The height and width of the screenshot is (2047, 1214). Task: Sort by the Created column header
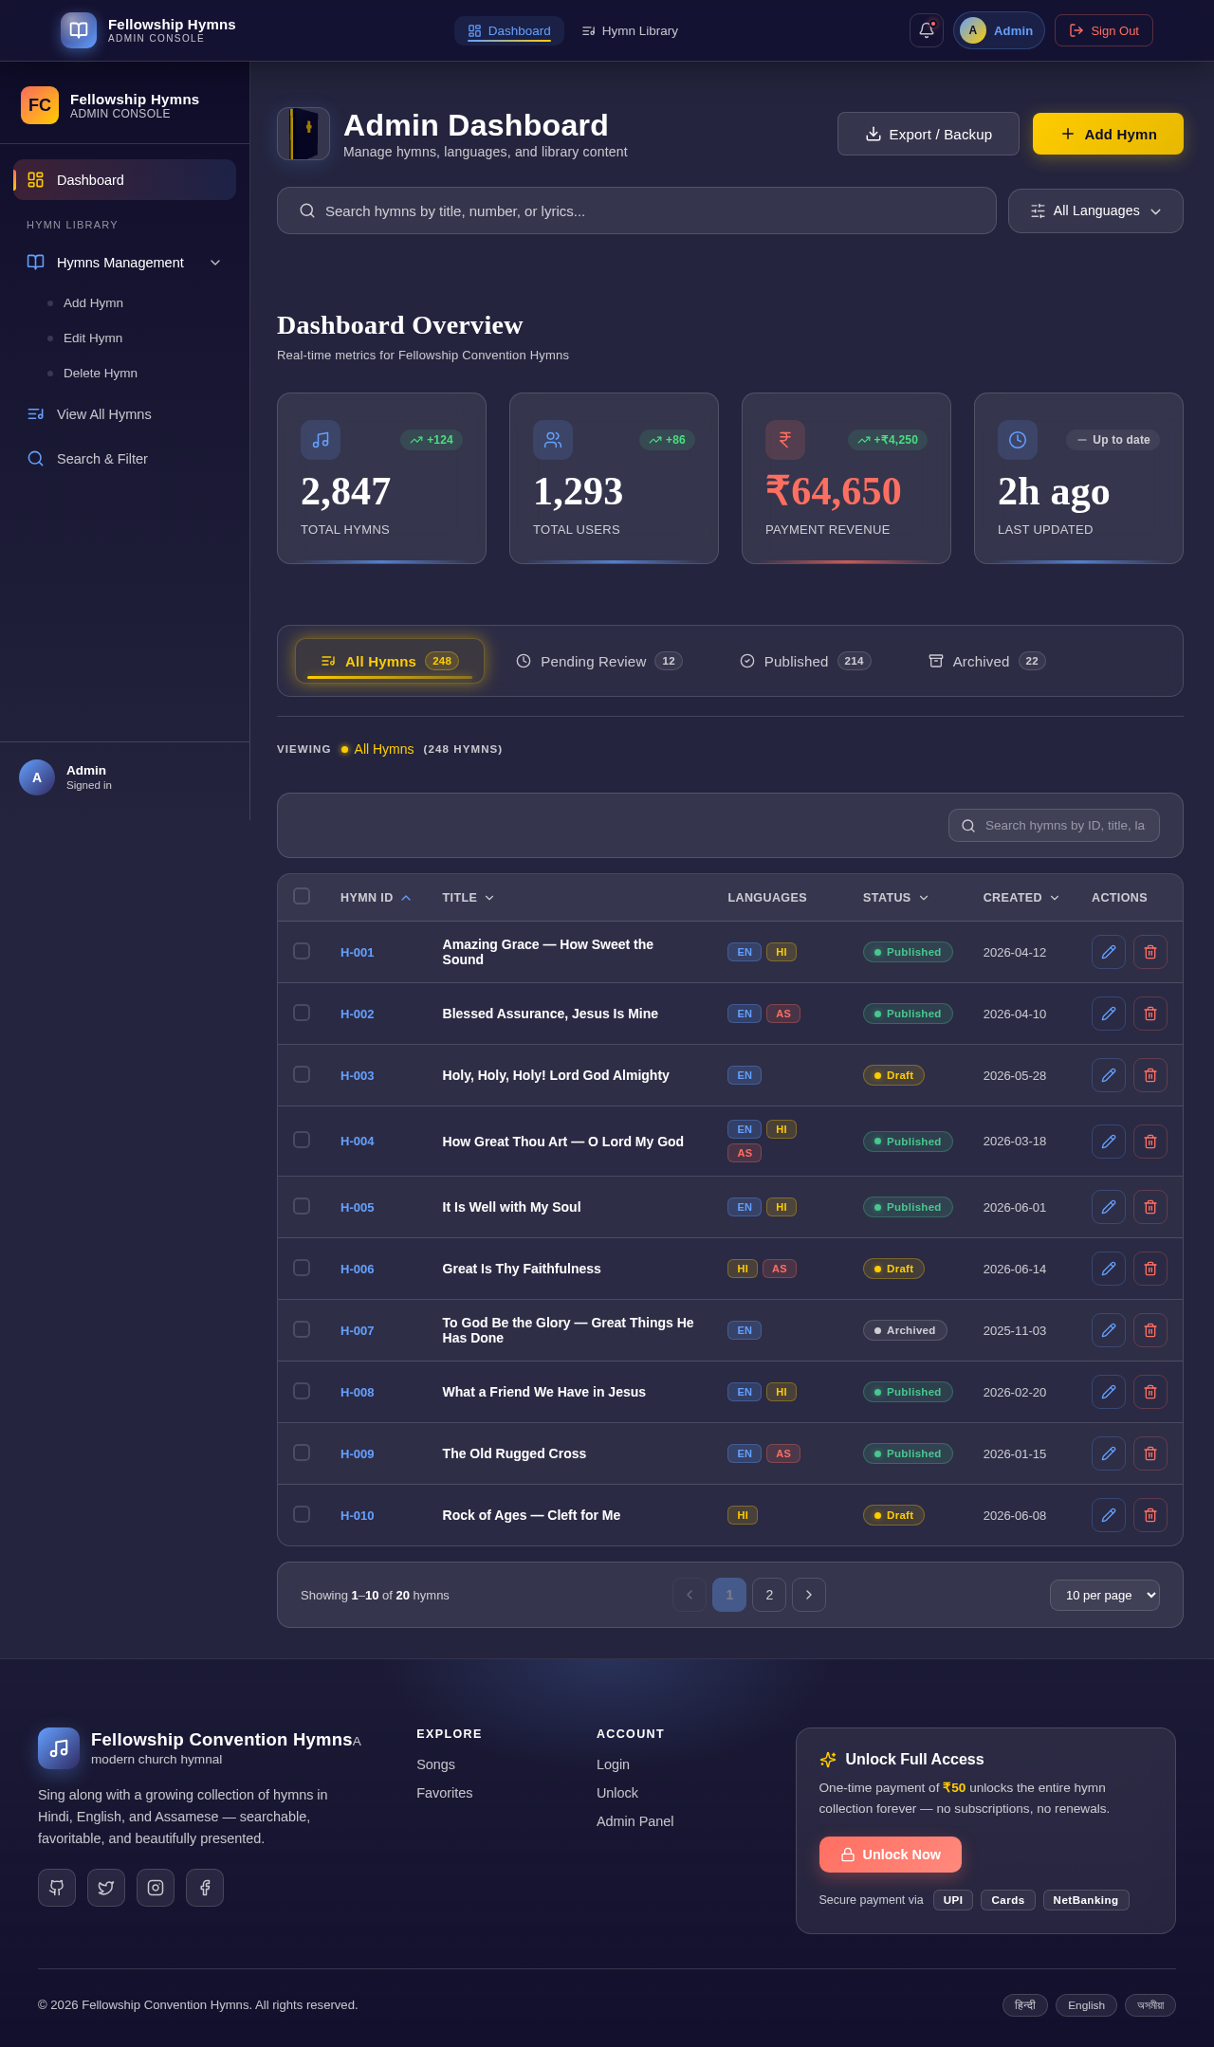coord(1021,898)
